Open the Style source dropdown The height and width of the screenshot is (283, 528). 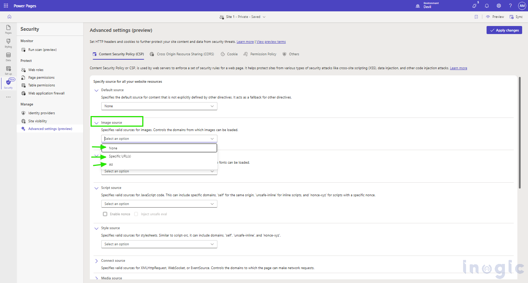(159, 244)
